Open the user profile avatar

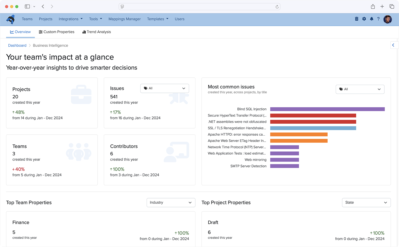point(388,19)
